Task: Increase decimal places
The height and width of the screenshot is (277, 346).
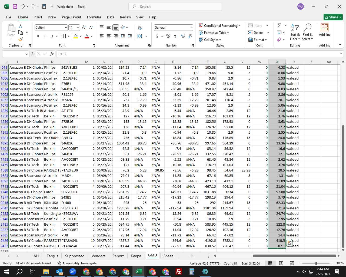Action: [183, 36]
